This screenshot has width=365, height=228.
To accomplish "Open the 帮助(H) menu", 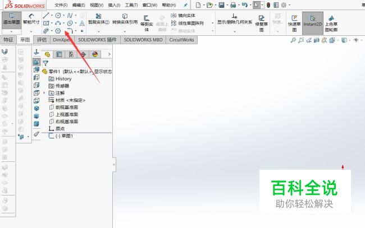I will click(169, 5).
